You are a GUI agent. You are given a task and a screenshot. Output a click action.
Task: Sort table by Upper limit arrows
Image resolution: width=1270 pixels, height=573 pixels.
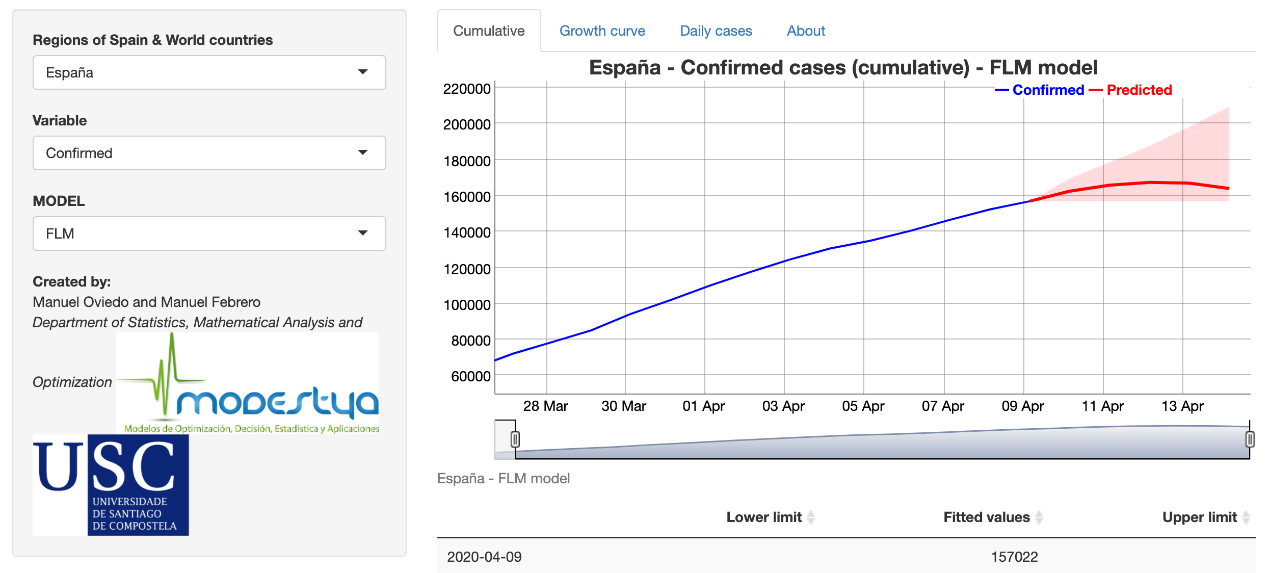pyautogui.click(x=1246, y=517)
